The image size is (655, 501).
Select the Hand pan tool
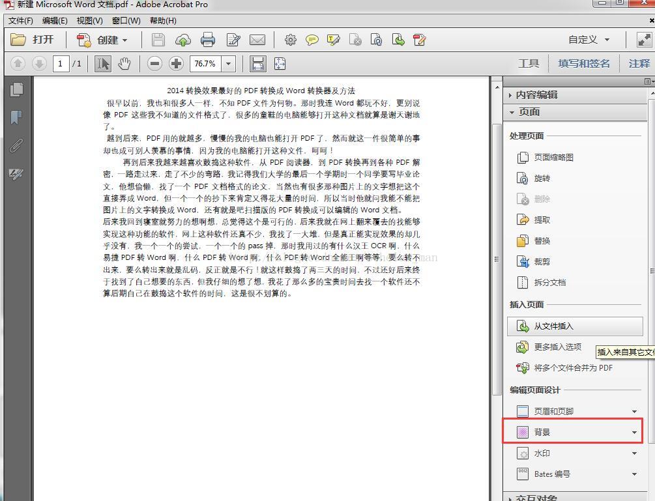click(124, 64)
